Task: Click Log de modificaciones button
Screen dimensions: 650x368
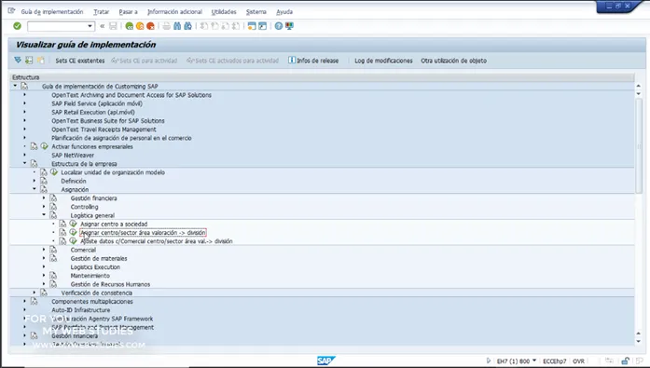Action: click(x=383, y=61)
